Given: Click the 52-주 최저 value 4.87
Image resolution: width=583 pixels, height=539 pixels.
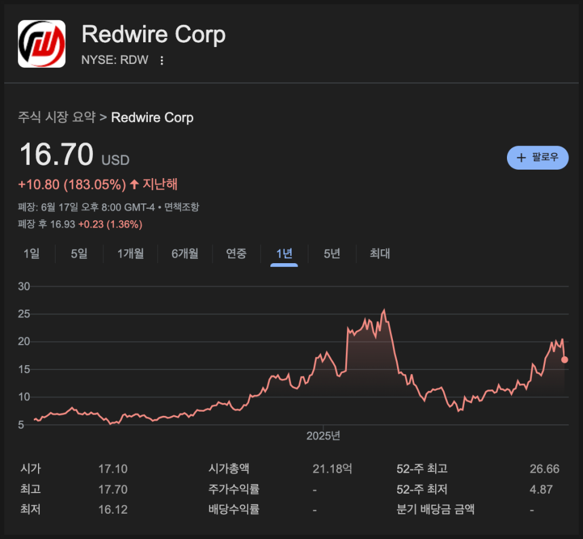Looking at the screenshot, I should [541, 489].
